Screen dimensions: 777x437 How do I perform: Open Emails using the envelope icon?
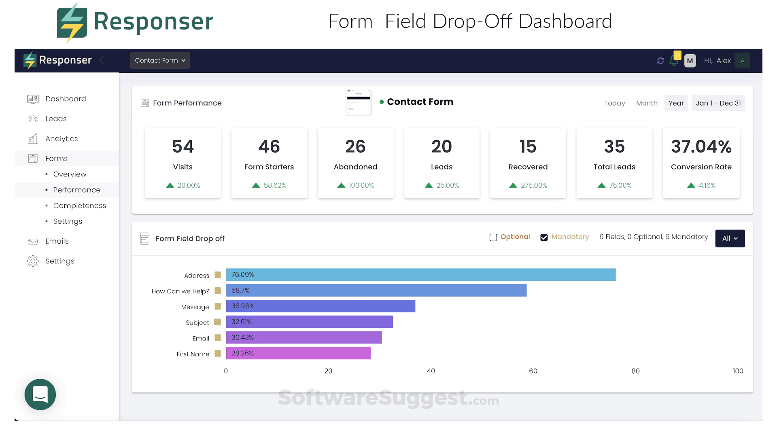click(32, 241)
